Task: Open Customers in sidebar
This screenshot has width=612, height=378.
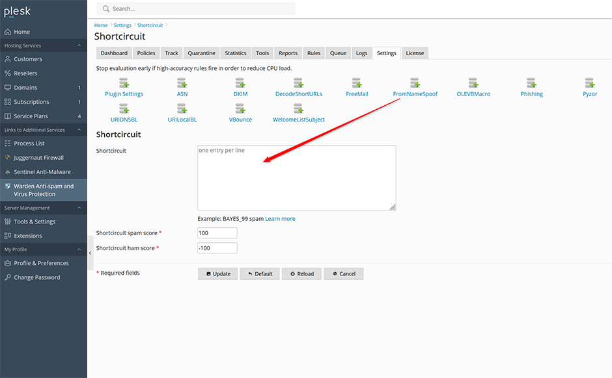Action: [44, 59]
